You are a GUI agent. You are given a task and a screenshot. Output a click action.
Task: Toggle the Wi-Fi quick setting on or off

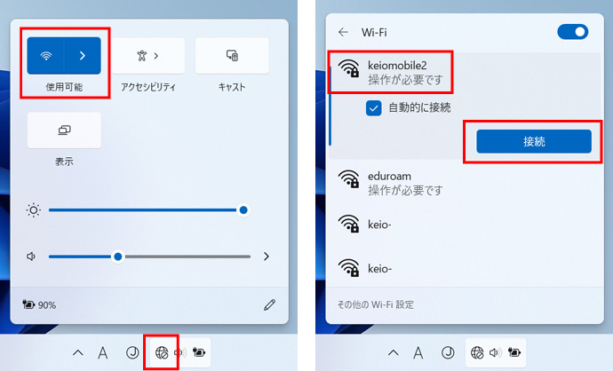45,56
